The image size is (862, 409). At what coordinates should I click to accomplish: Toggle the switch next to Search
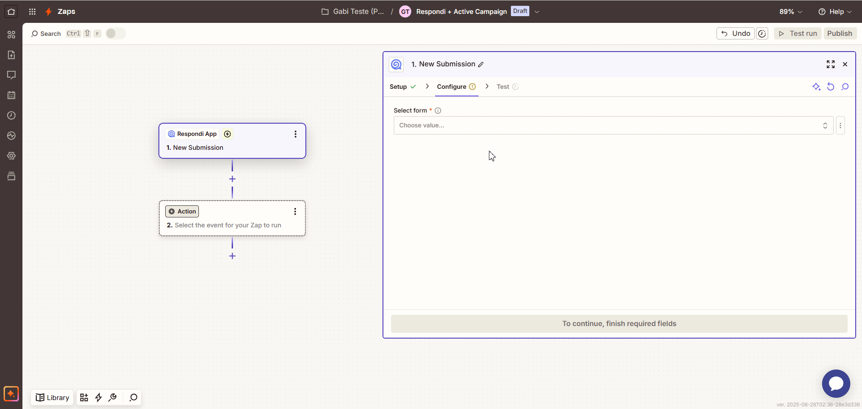[115, 34]
